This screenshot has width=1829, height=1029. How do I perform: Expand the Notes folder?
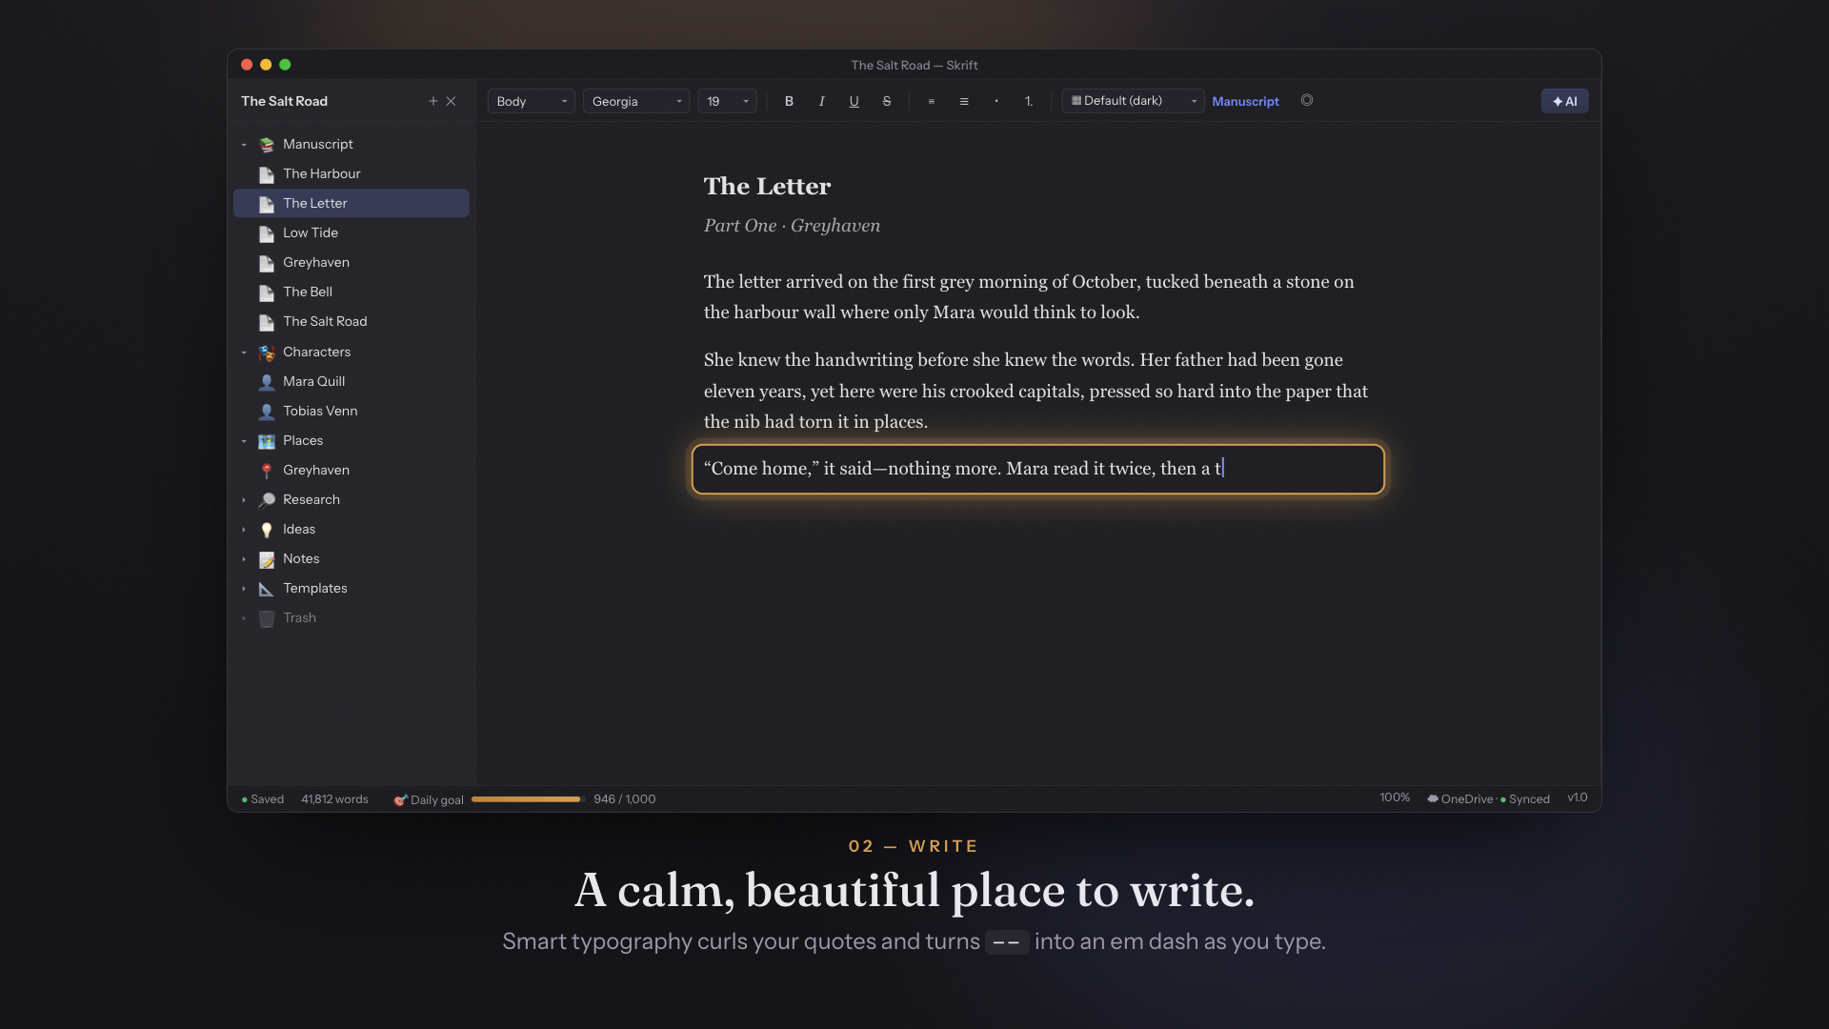pos(244,559)
